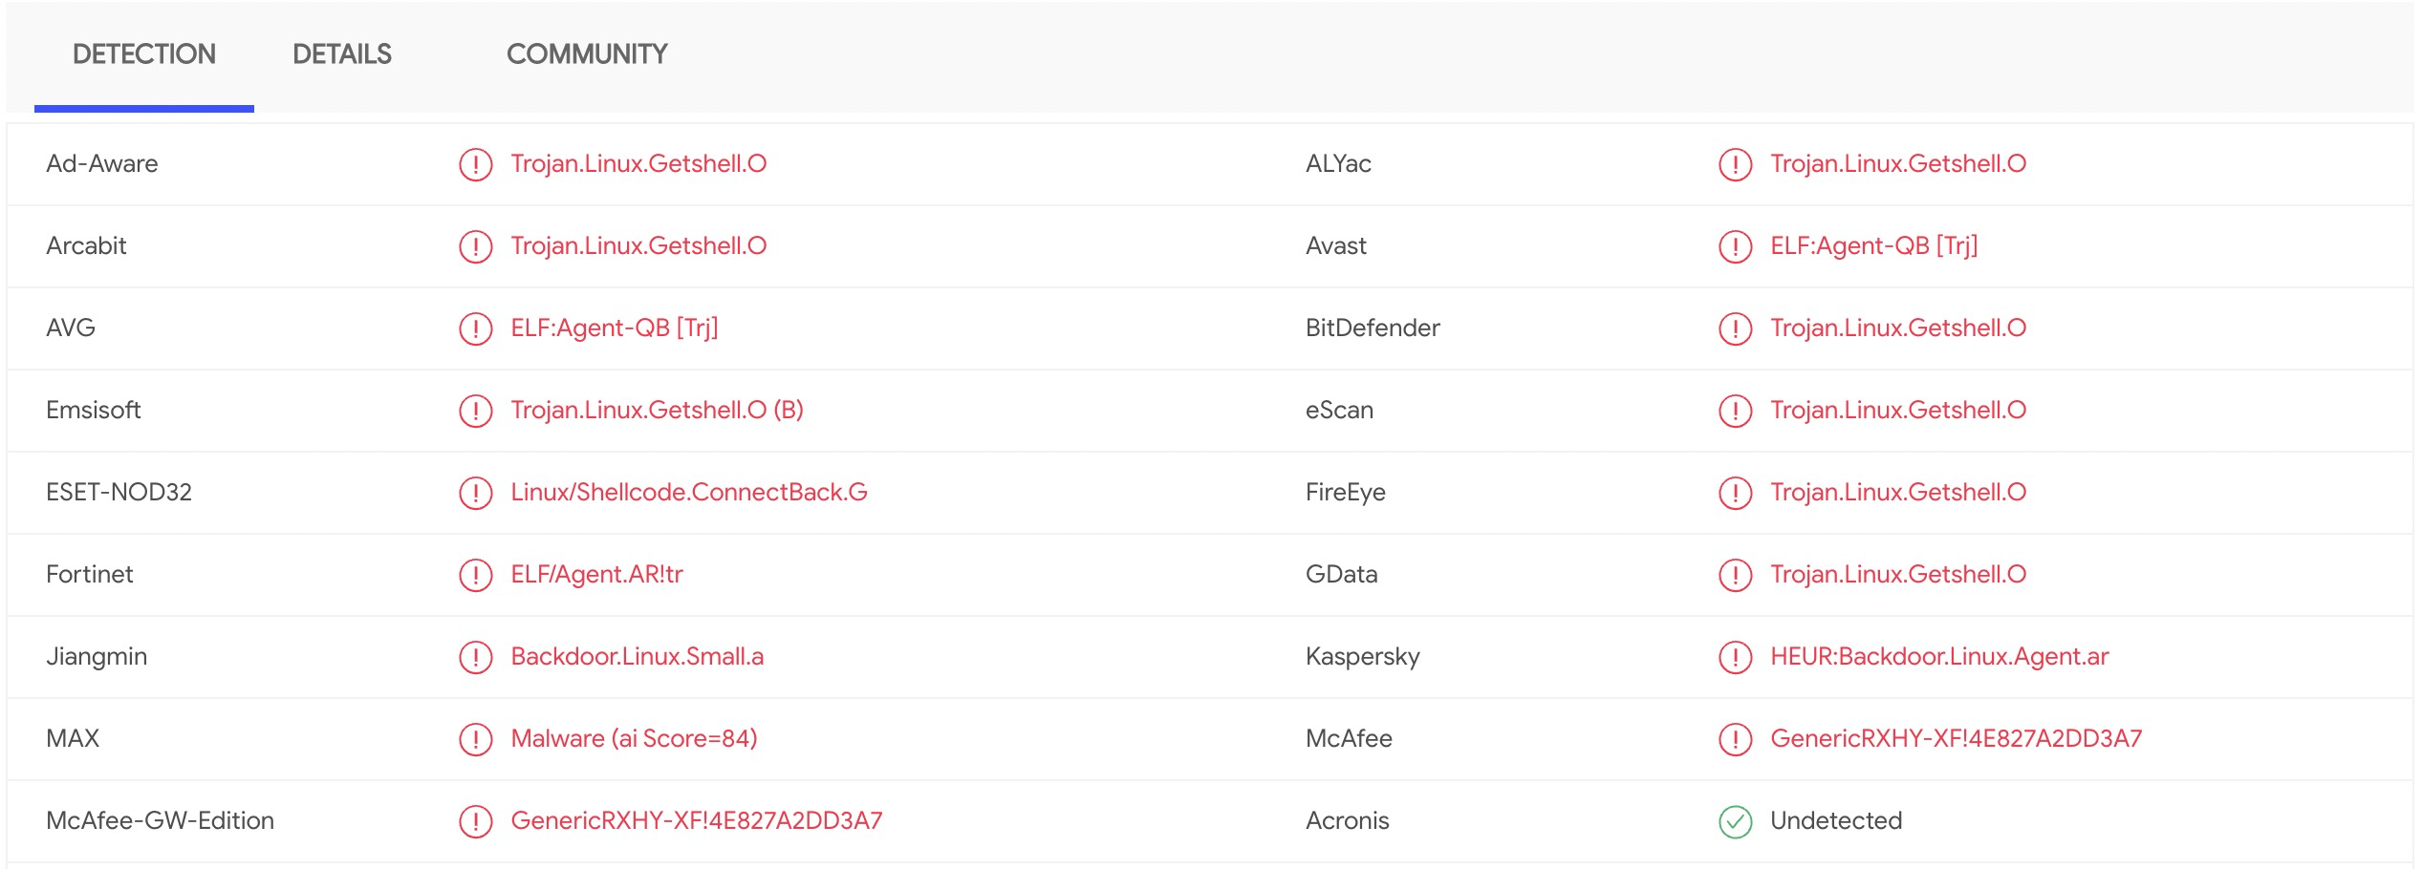2422x869 pixels.
Task: Click the warning icon beside Ad-Aware detection
Action: point(475,164)
